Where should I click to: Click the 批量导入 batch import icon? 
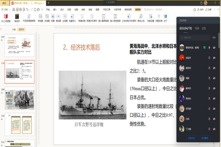(x=72, y=16)
